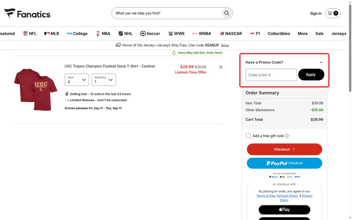Open the Featured menu item
352x220 pixels.
coord(7,33)
